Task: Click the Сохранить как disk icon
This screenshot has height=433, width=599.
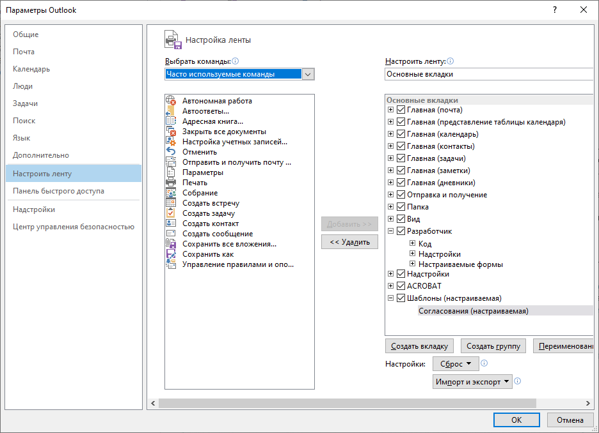Action: click(171, 254)
